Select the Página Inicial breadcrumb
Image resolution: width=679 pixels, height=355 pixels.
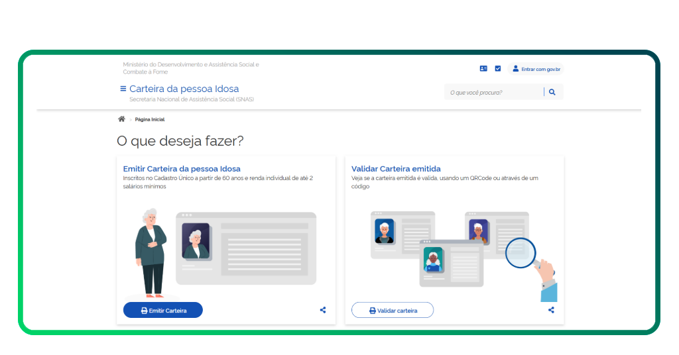point(150,120)
